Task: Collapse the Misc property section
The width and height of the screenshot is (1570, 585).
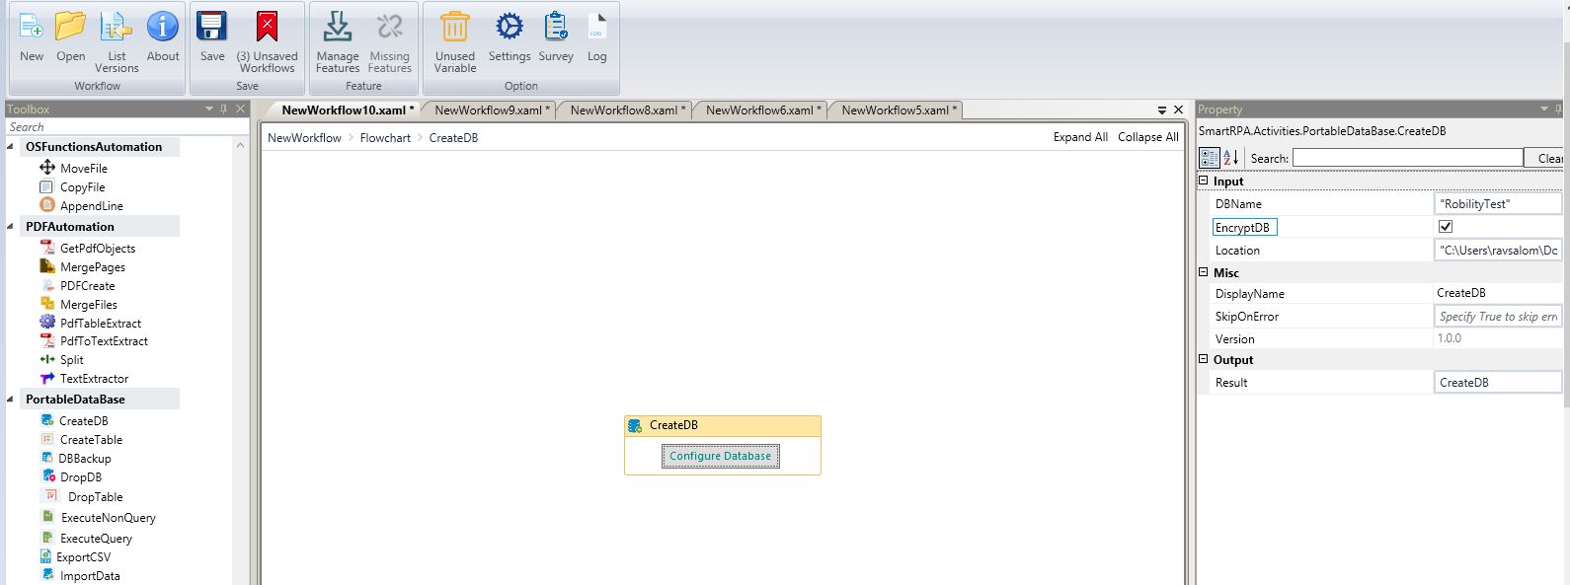Action: 1203,272
